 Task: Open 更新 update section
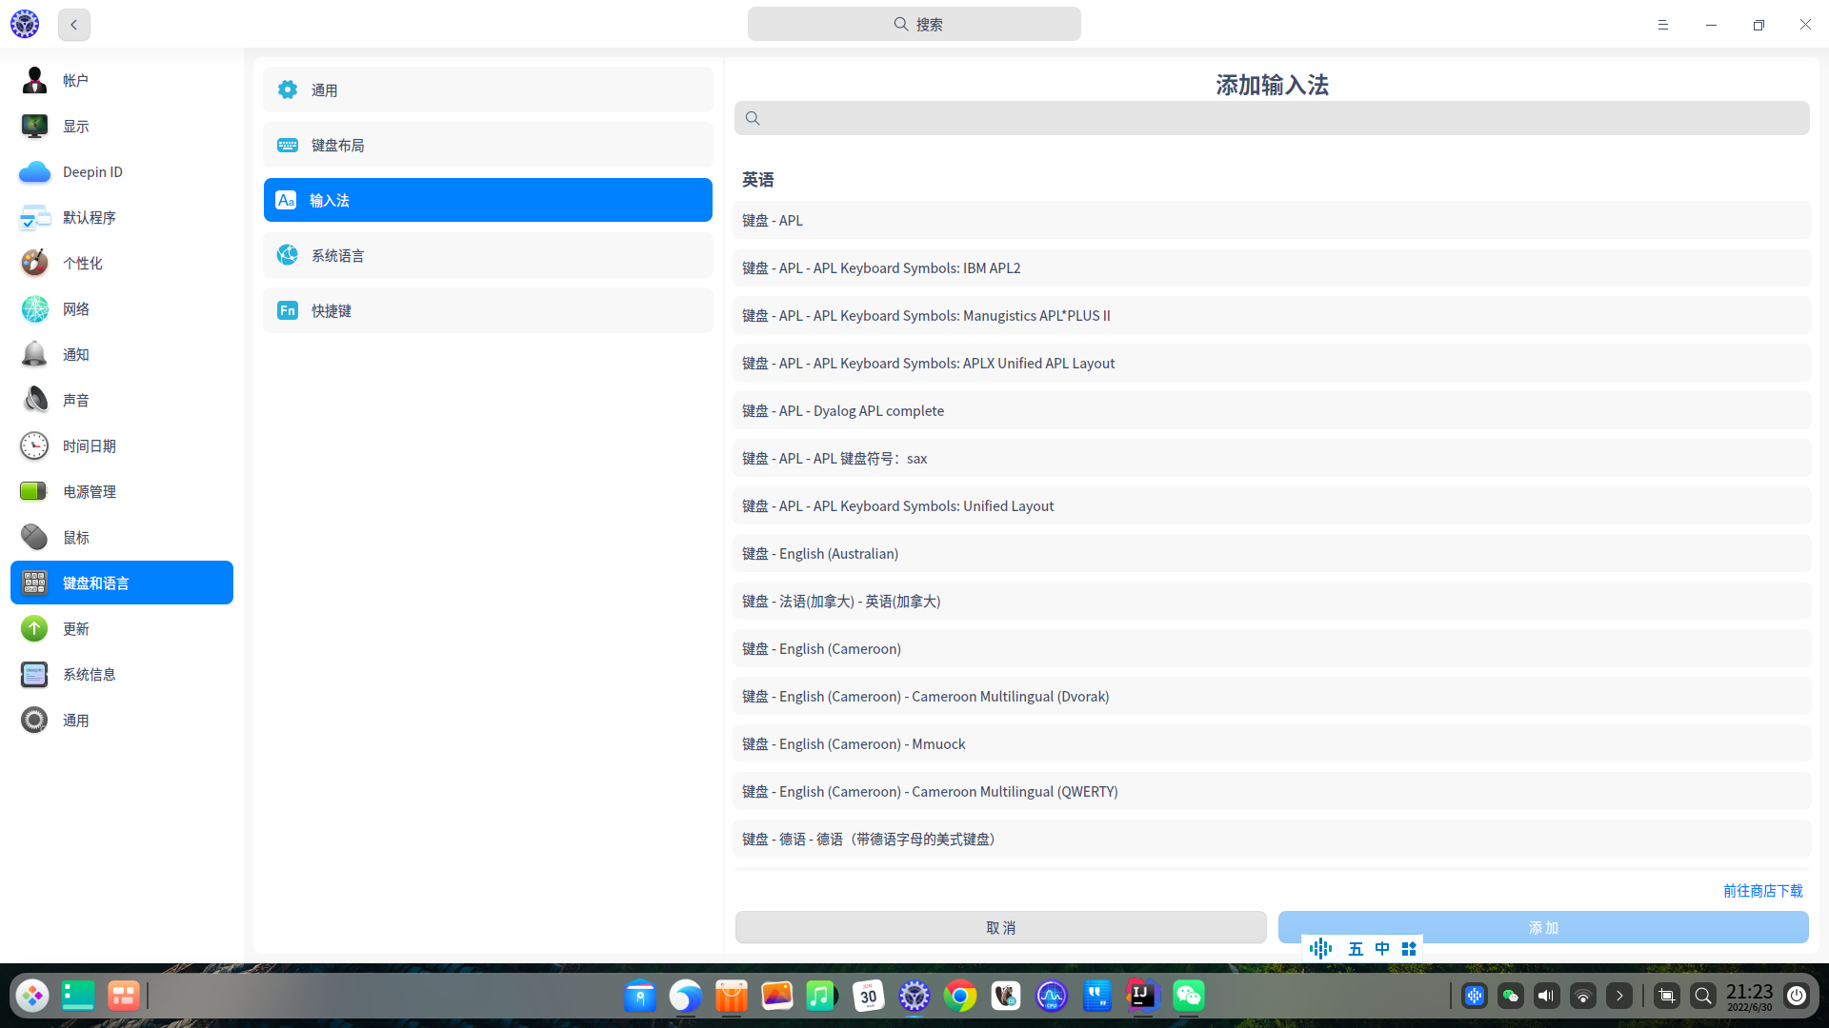click(x=76, y=629)
